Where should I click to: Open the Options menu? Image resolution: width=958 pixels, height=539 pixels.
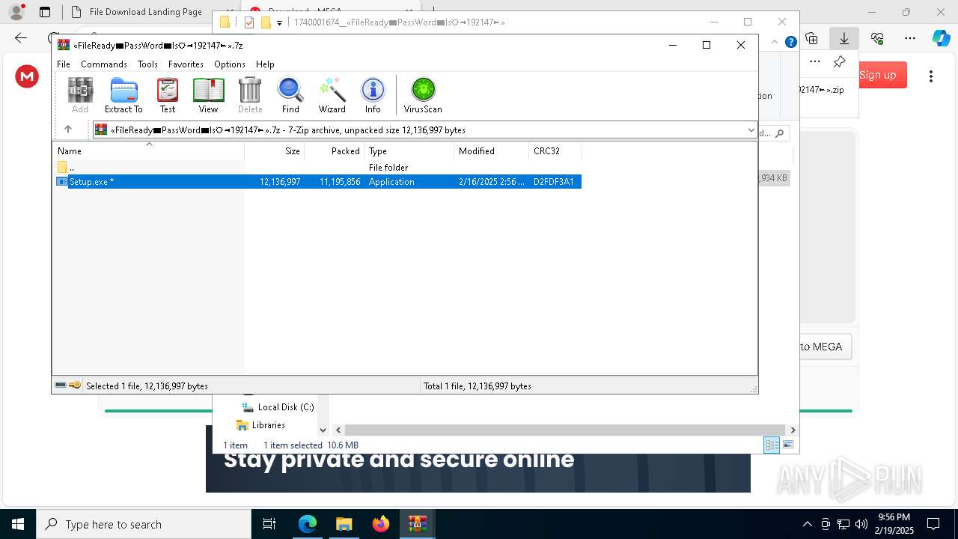click(x=230, y=64)
